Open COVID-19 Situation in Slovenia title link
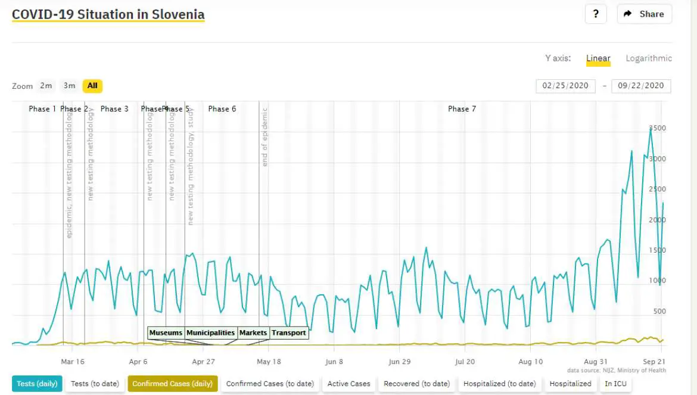The height and width of the screenshot is (395, 697). (x=108, y=15)
